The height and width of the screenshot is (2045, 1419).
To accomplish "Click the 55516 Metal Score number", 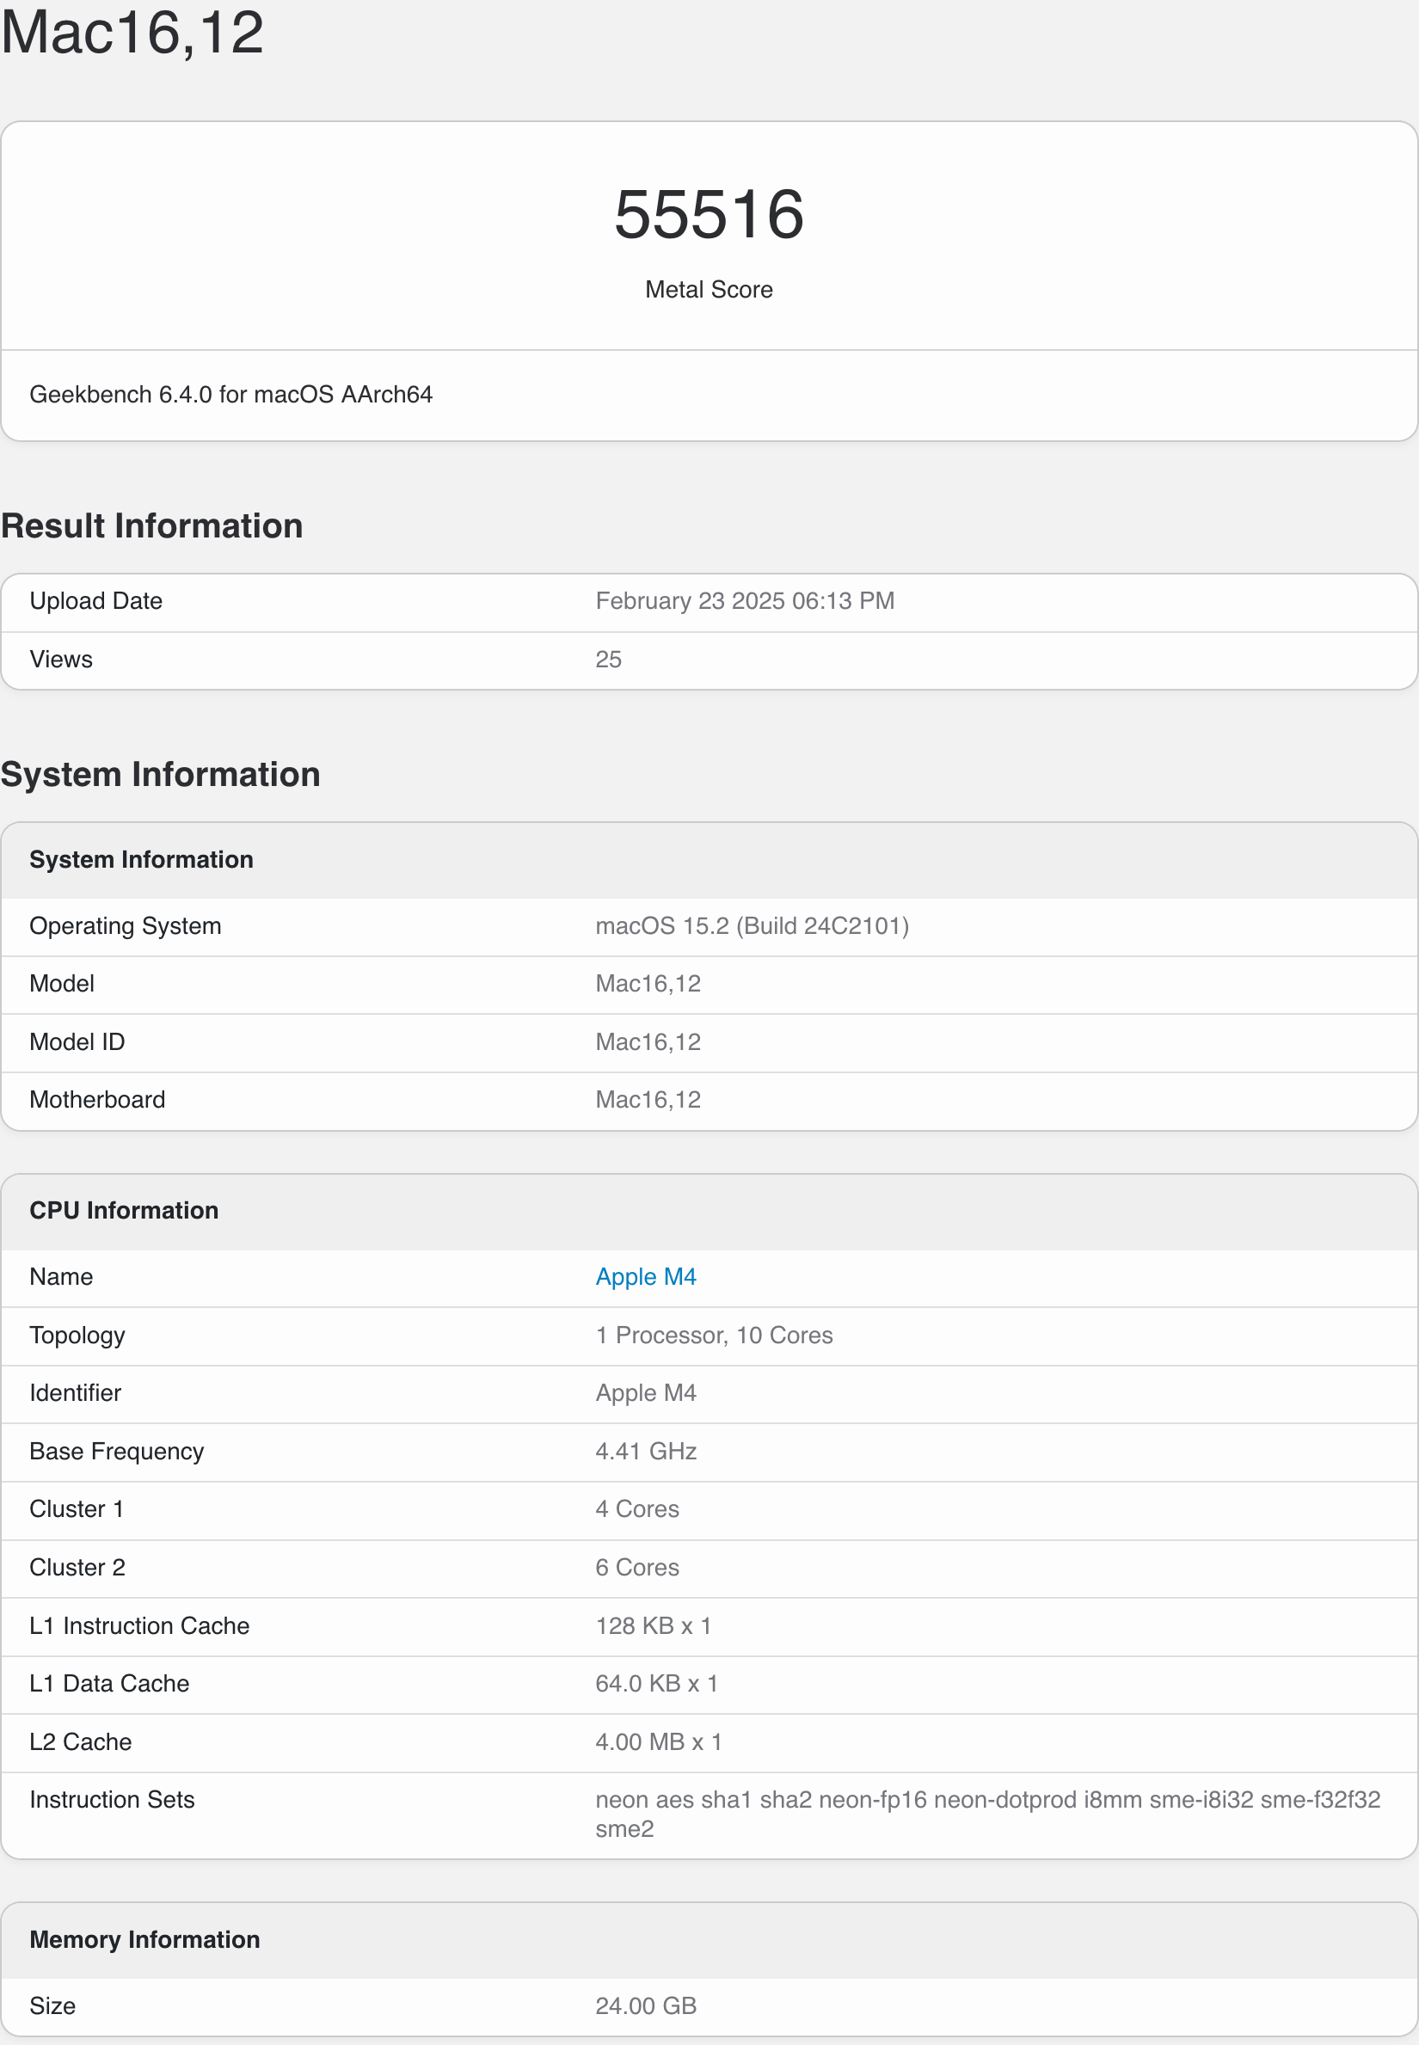I will (x=709, y=214).
